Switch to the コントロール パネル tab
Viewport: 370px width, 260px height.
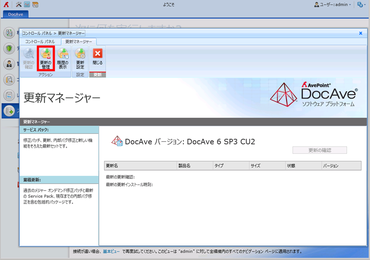point(40,41)
